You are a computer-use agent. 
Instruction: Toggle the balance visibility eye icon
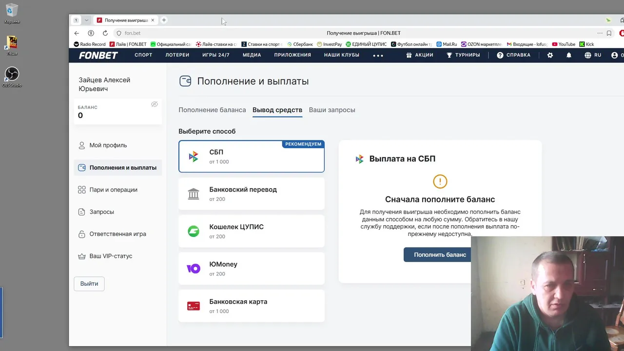[155, 104]
